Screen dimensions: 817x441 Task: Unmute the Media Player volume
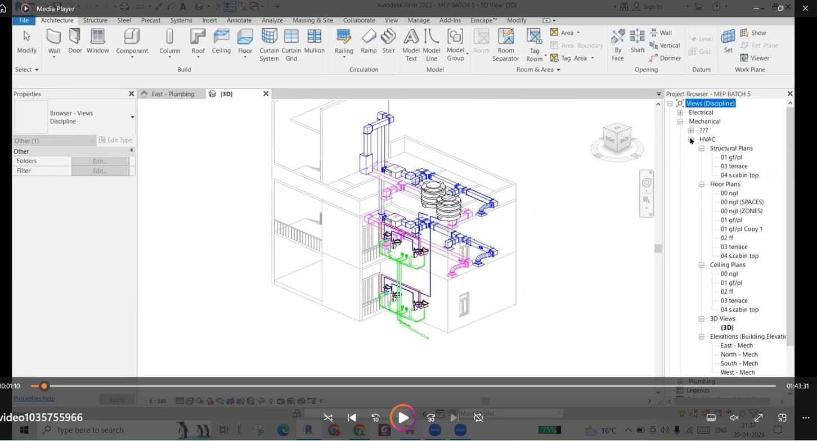734,417
